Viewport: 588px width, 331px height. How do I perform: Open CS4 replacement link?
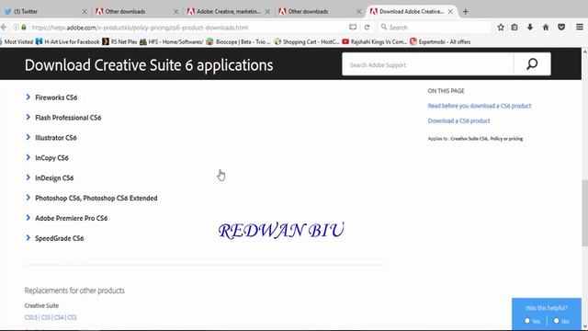tap(59, 317)
